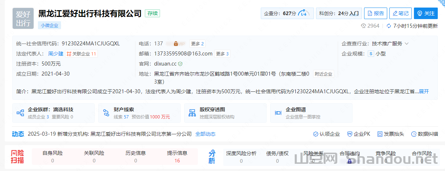Open 笔记 notes button
Screen dimensions: 445x171
tap(401, 13)
